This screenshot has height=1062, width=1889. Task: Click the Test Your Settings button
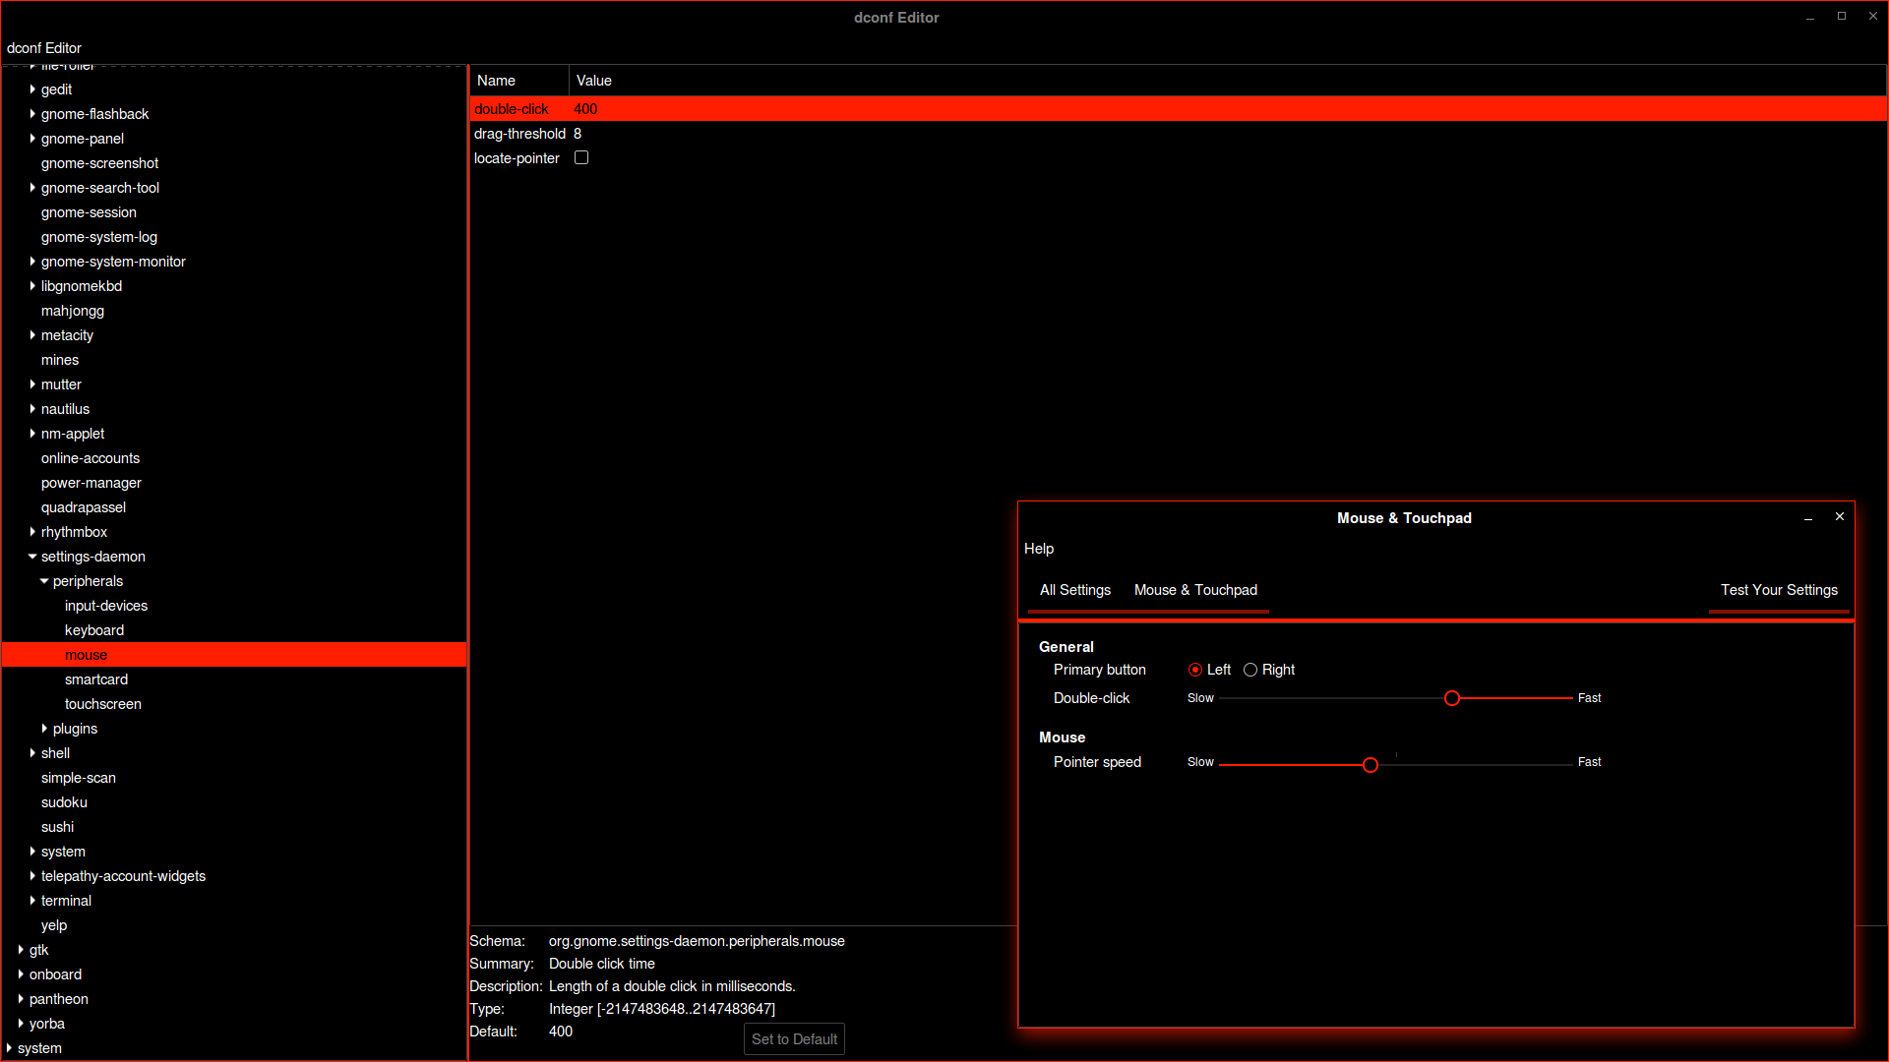click(1779, 590)
